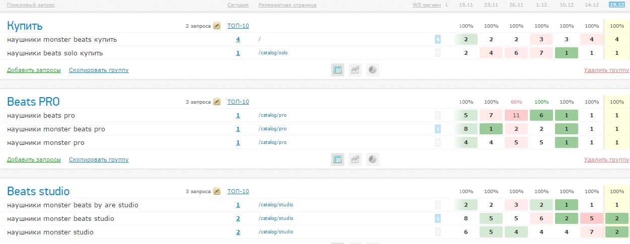Select the 26.11 date column header
The image size is (630, 244).
point(516,5)
